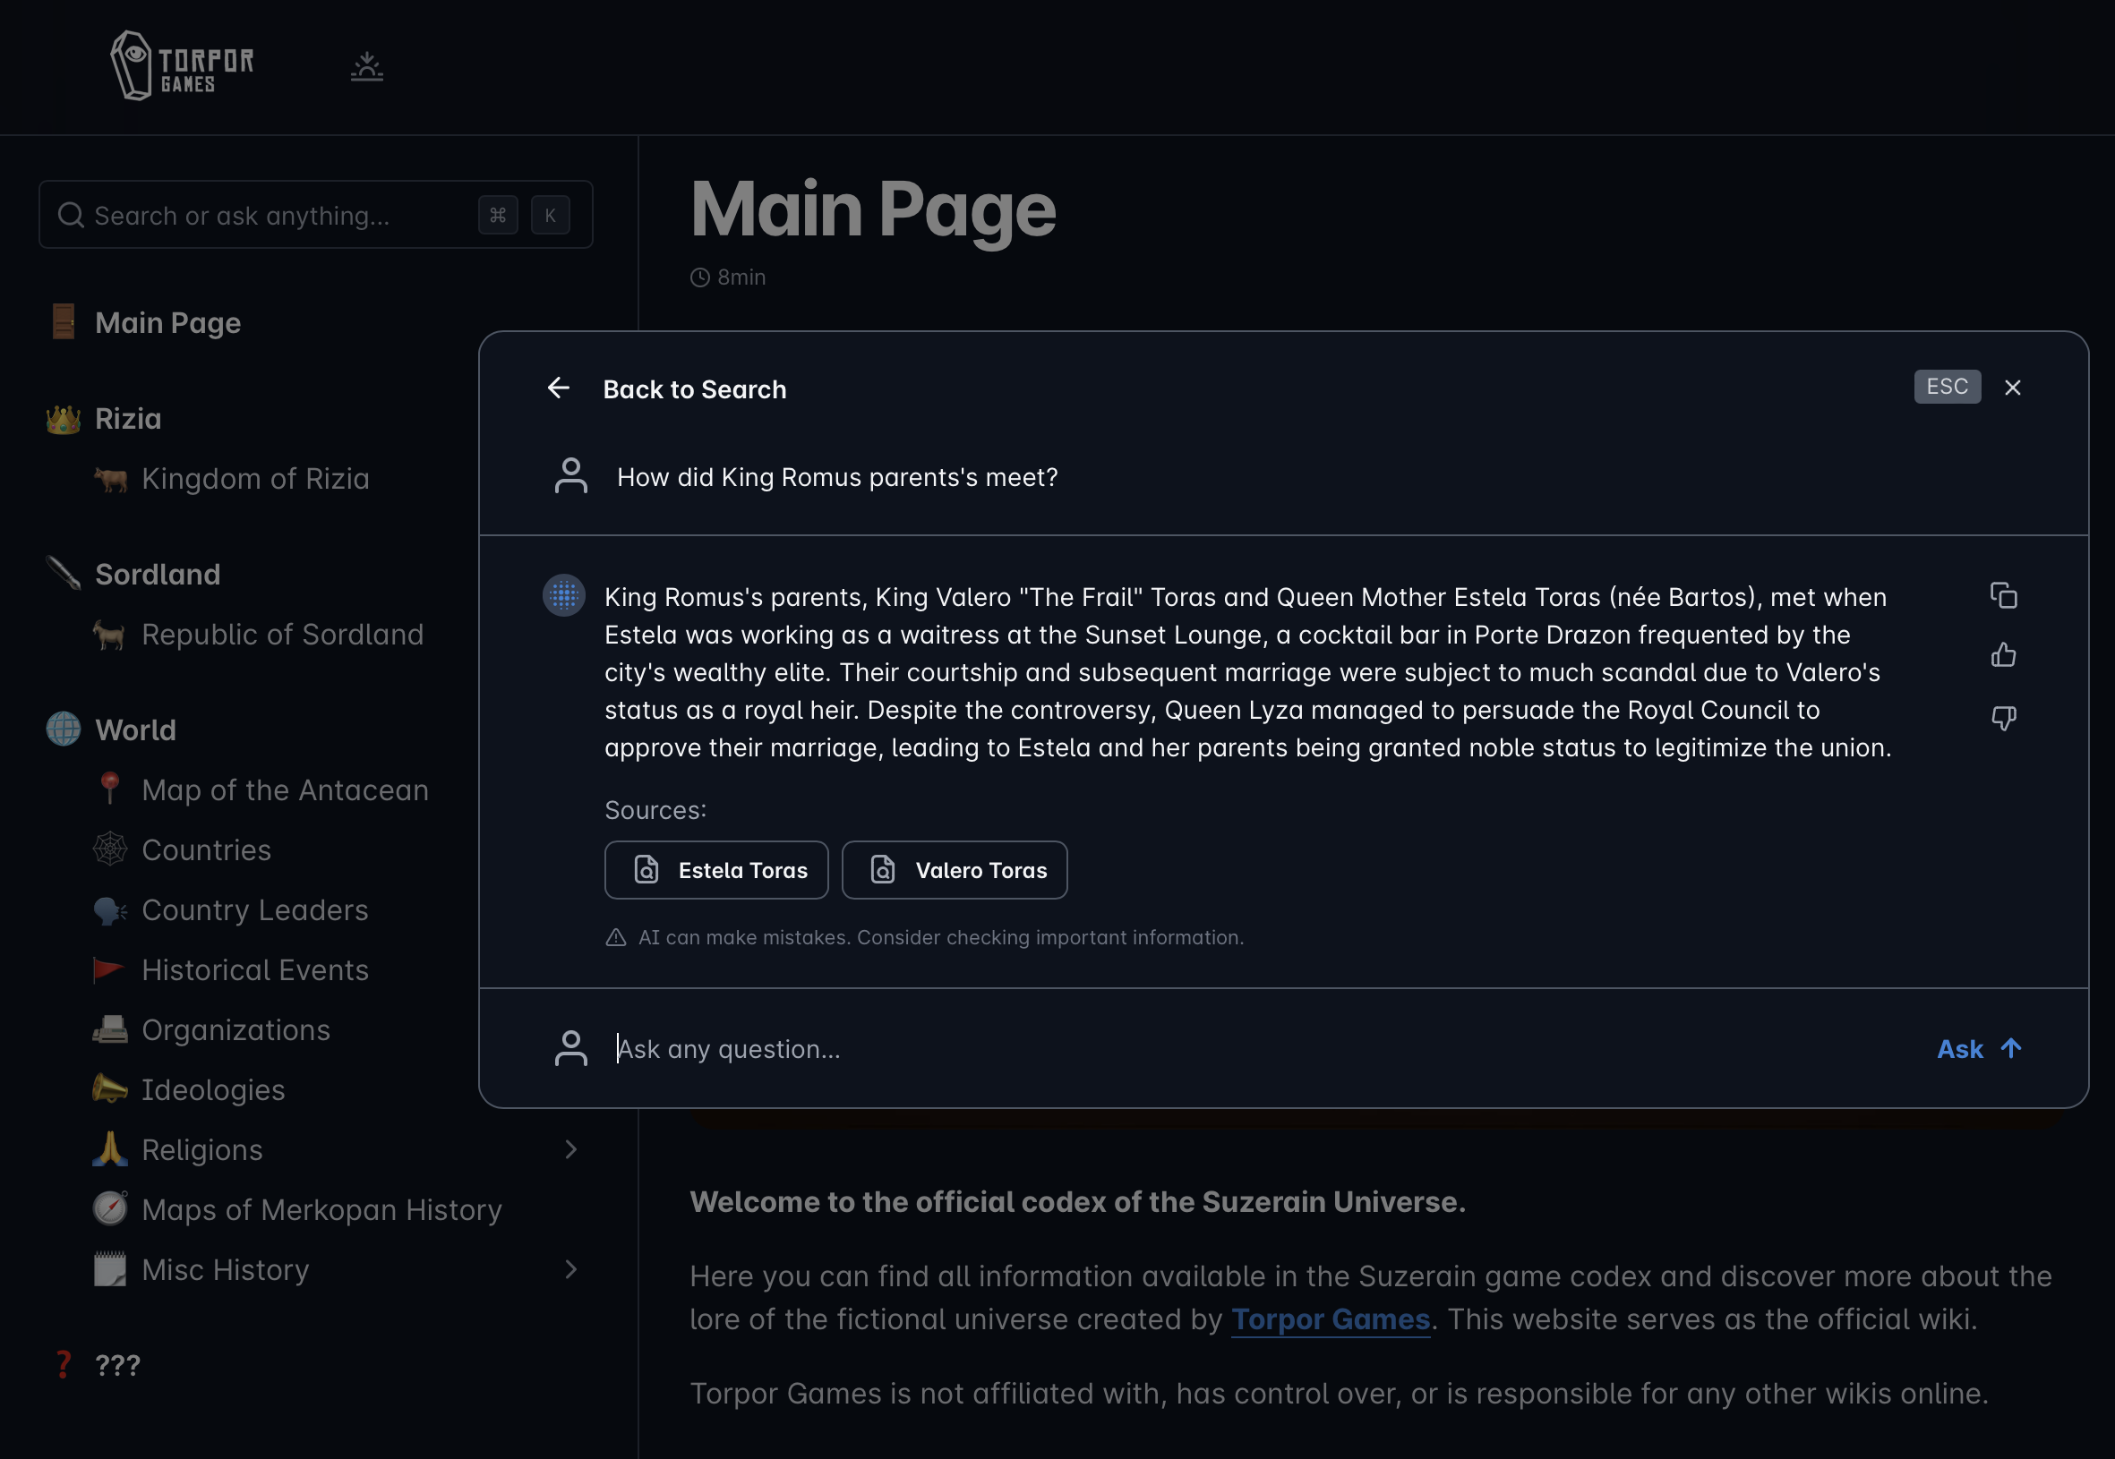Give the answer a thumbs up
The height and width of the screenshot is (1459, 2115).
tap(2003, 655)
